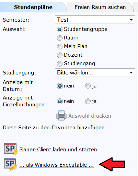Set Anzeige mit Datum to ja
Viewport: 138px width, 176px height.
tap(88, 86)
